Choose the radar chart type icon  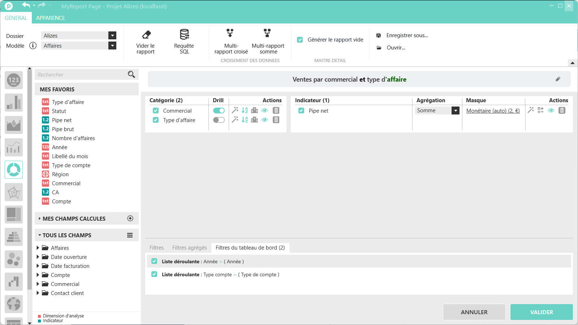(x=14, y=192)
